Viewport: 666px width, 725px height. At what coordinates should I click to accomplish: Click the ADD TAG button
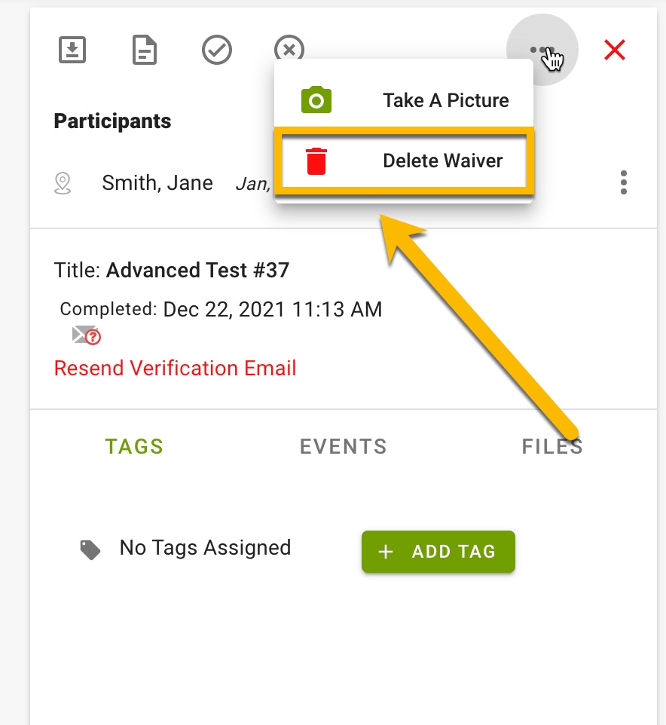pos(438,552)
